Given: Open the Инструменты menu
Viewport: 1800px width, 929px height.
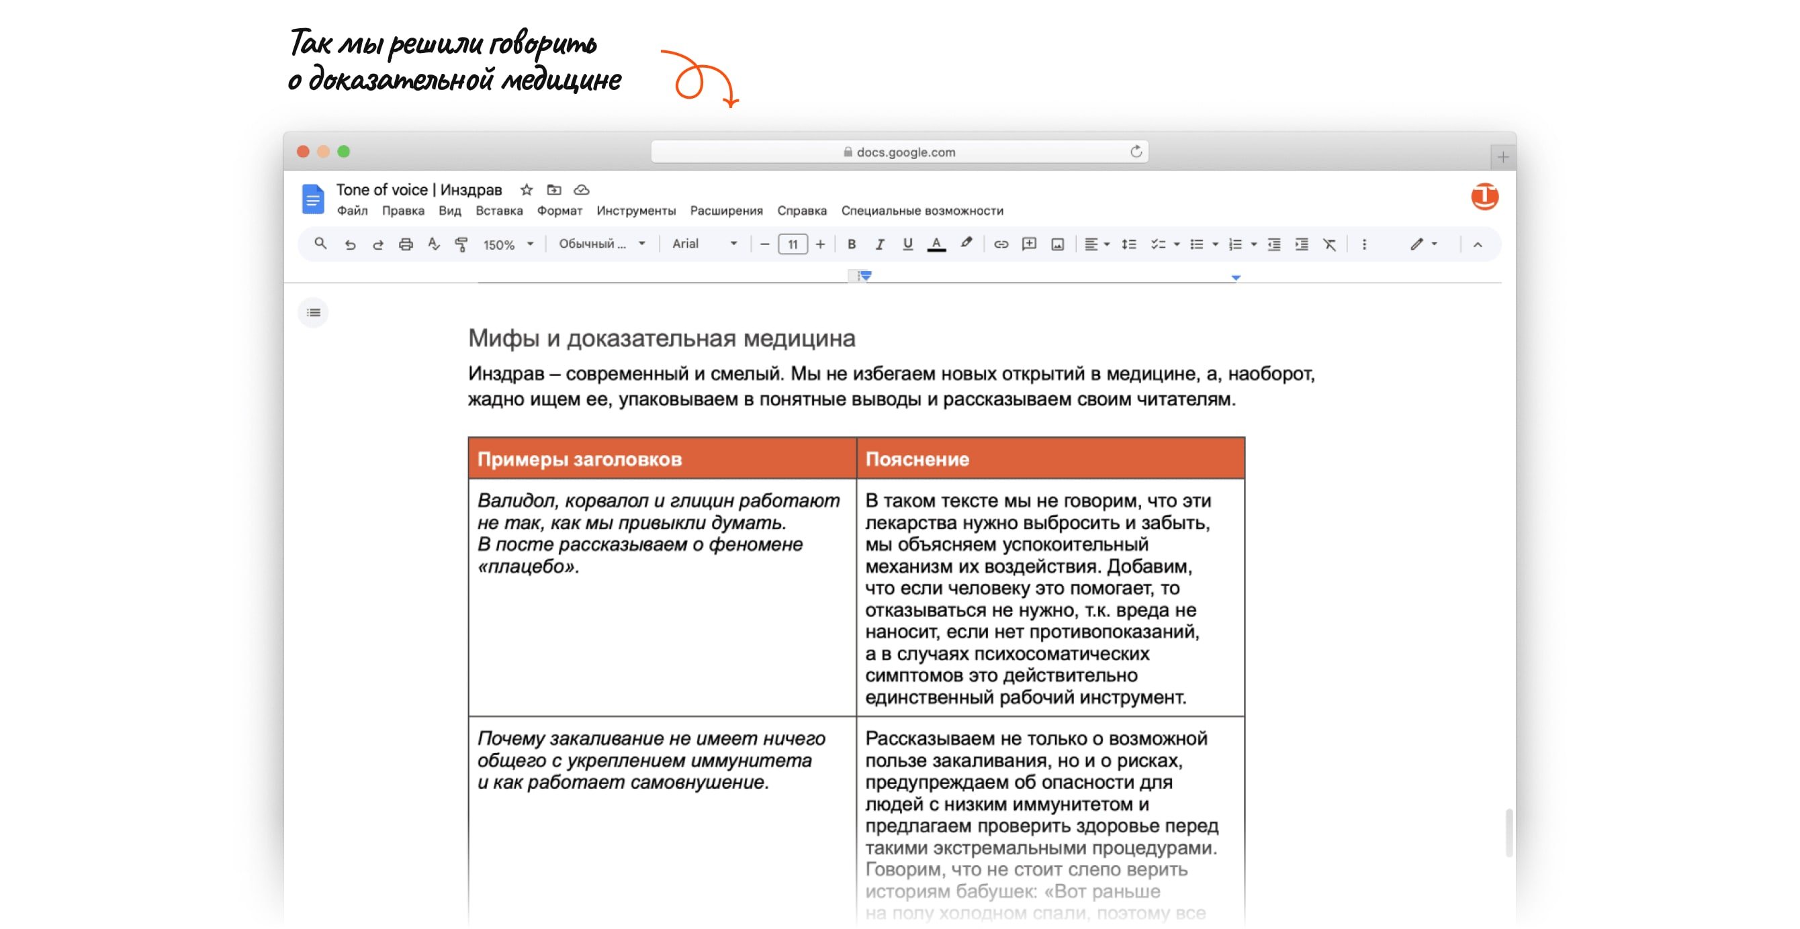Looking at the screenshot, I should pyautogui.click(x=636, y=211).
